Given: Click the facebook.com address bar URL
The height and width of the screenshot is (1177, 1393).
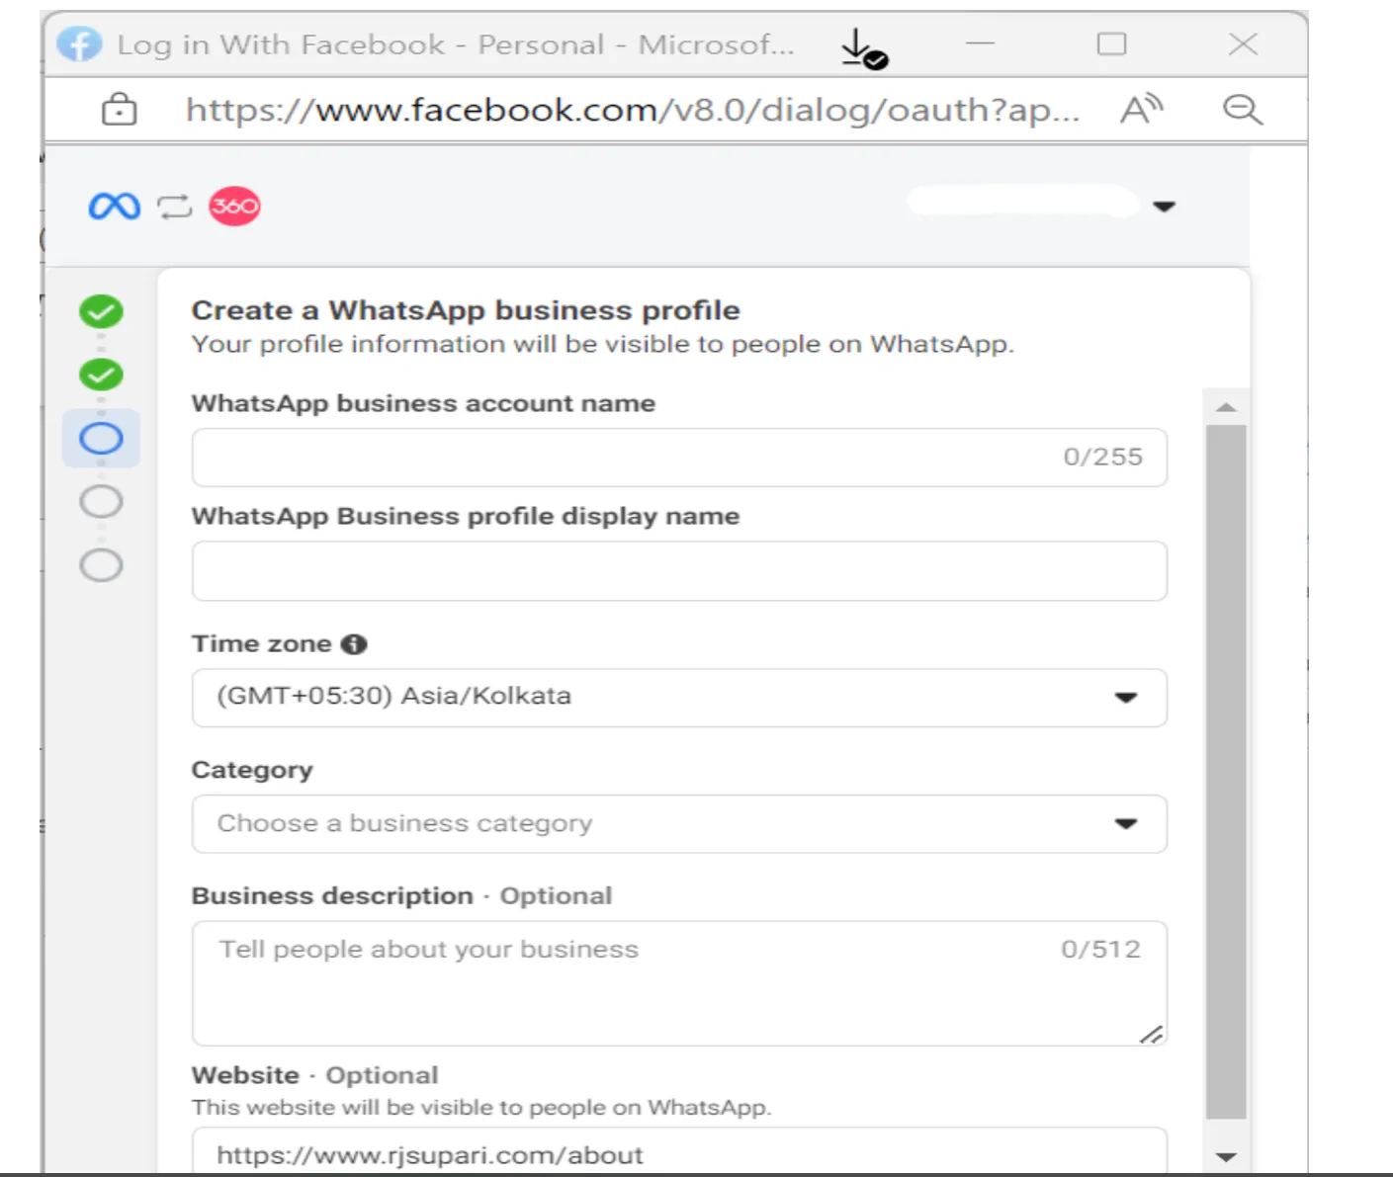Looking at the screenshot, I should [x=633, y=110].
